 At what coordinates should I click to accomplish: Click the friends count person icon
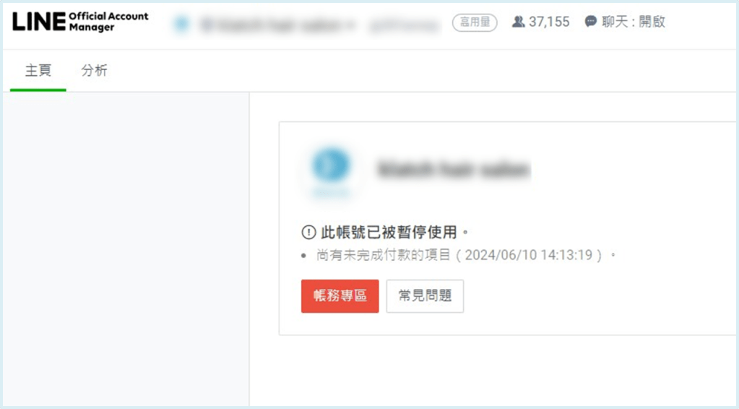(518, 22)
